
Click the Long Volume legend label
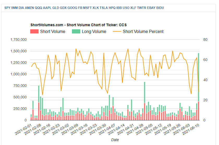[94, 32]
